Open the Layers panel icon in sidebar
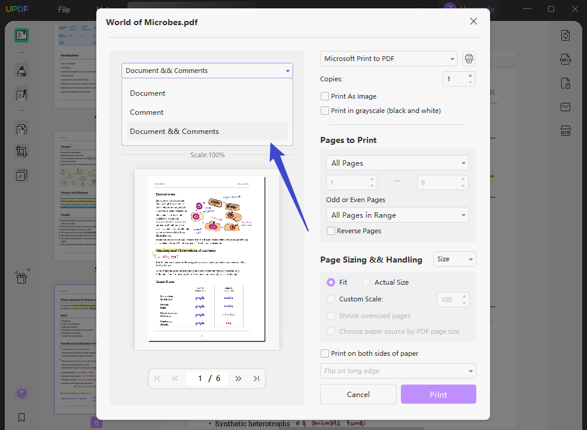587x430 pixels. tap(22, 394)
